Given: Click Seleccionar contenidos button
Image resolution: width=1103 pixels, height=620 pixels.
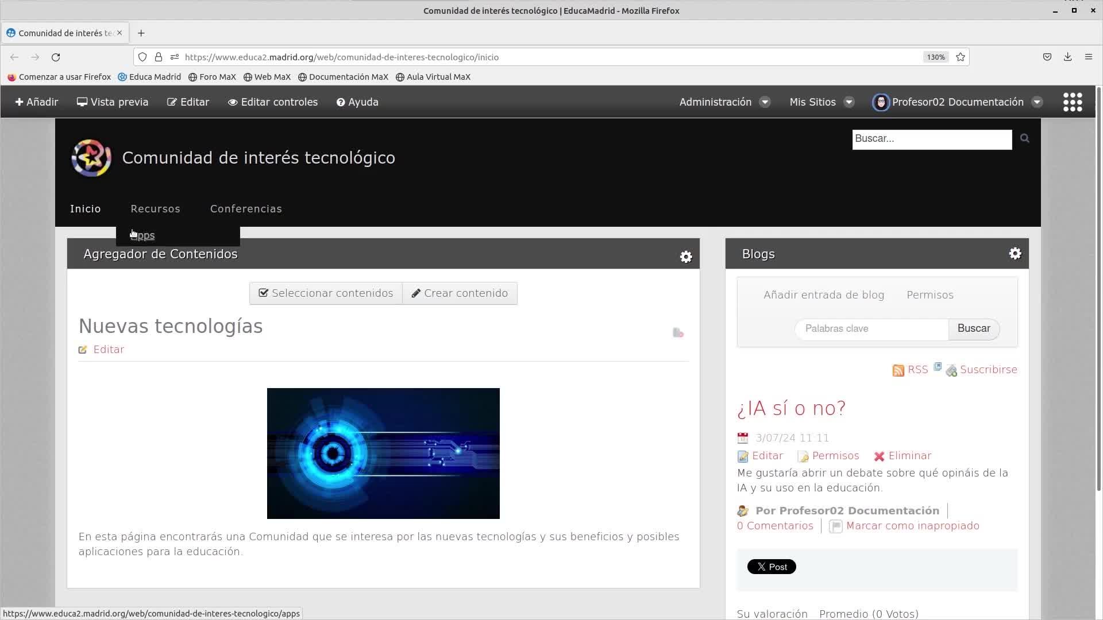Looking at the screenshot, I should 326,293.
